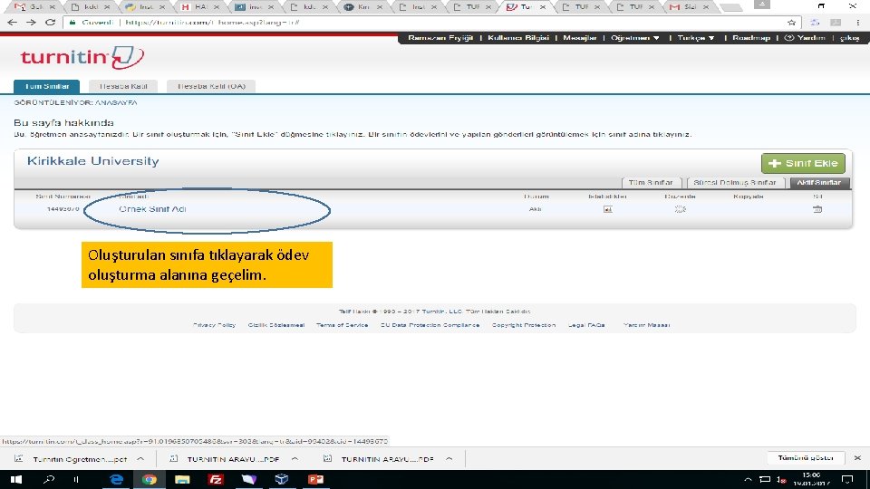This screenshot has width=870, height=489.
Task: Click the Roadmap link in header
Action: [x=751, y=38]
